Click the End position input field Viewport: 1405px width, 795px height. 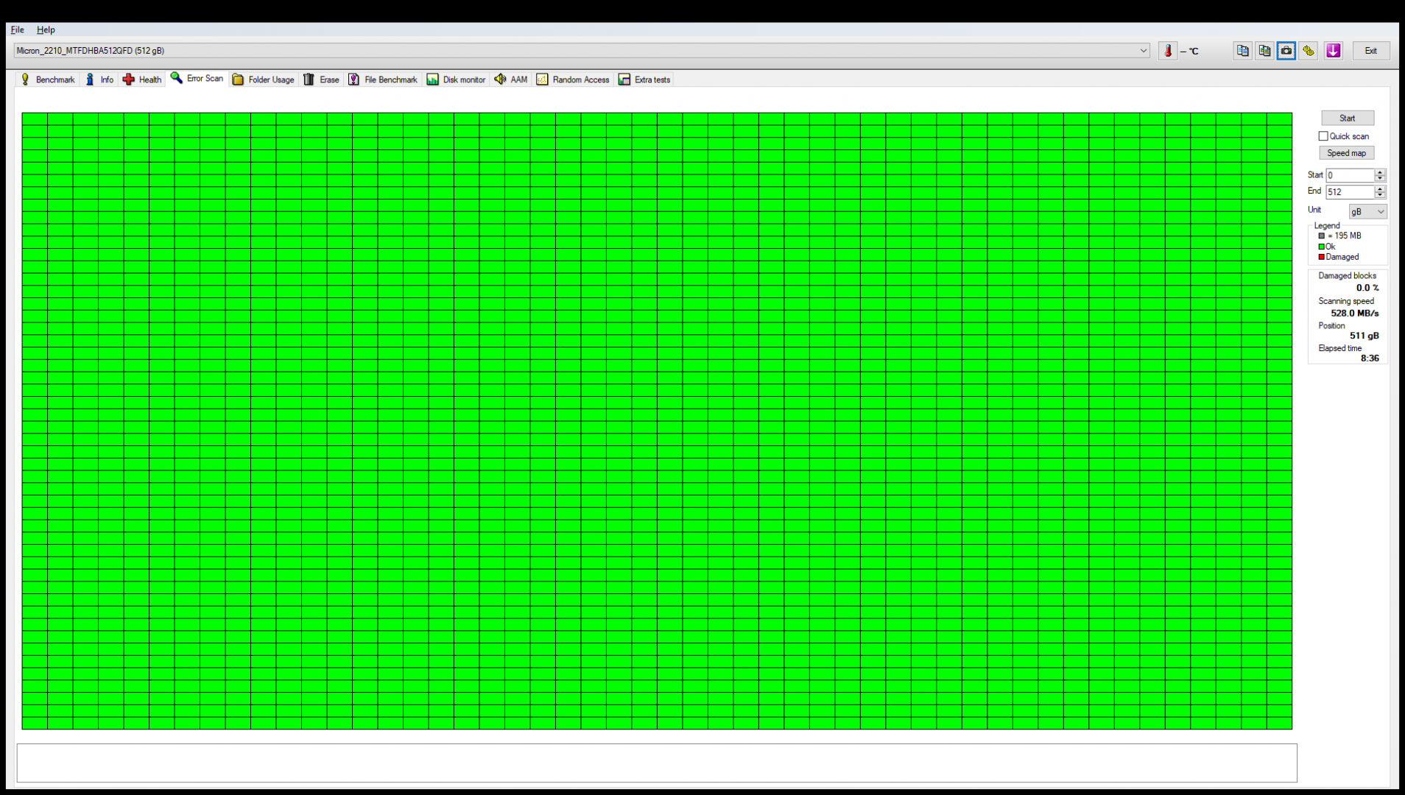coord(1351,192)
